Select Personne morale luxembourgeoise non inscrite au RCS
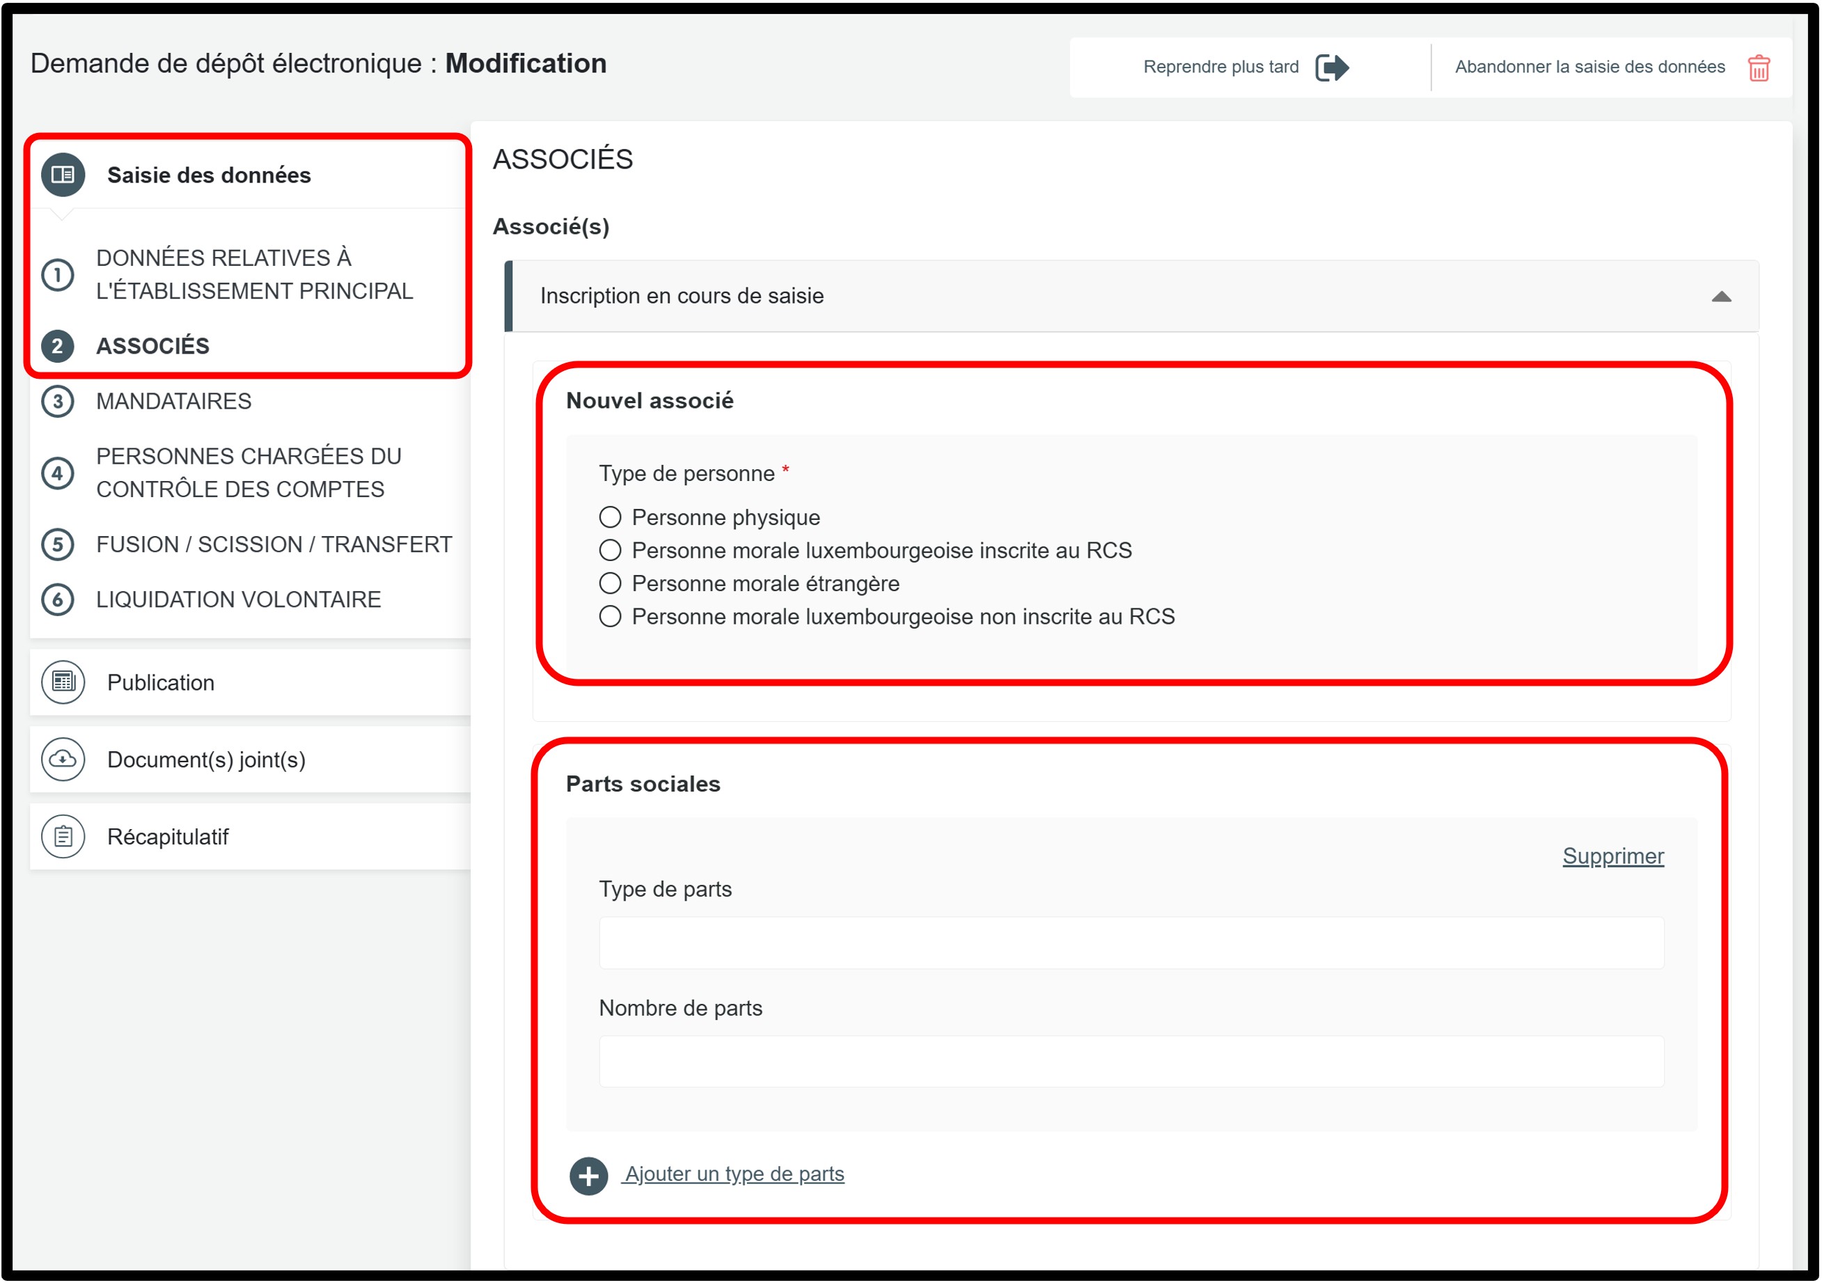The height and width of the screenshot is (1283, 1822). click(x=609, y=617)
